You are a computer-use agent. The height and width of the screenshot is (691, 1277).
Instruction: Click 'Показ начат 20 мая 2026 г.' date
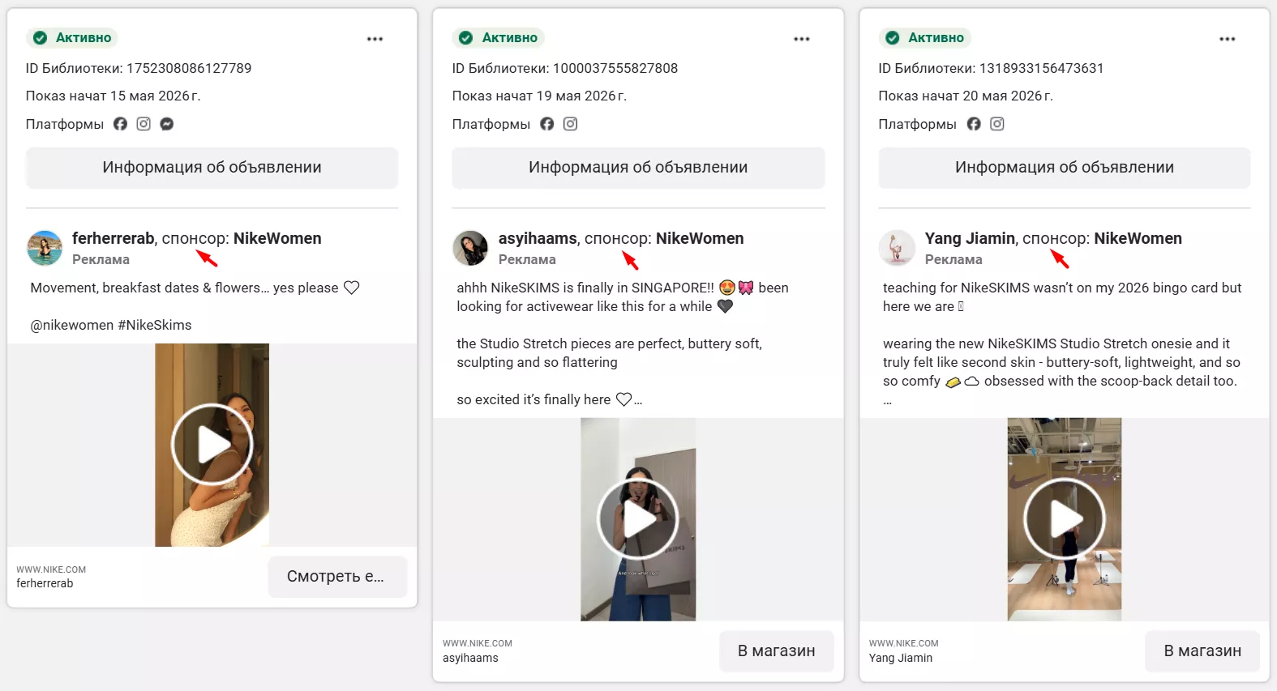(x=966, y=96)
